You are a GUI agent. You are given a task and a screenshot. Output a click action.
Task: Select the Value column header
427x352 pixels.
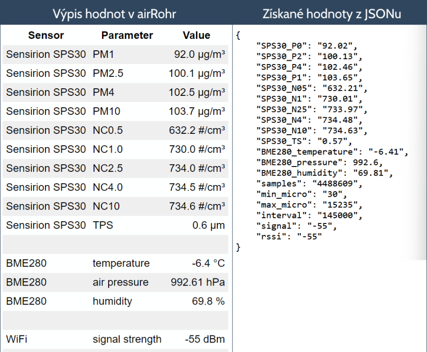tap(196, 36)
